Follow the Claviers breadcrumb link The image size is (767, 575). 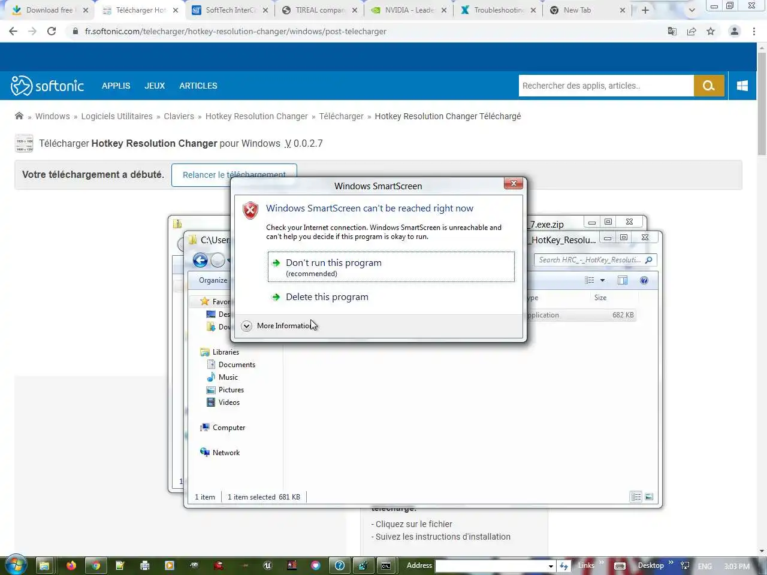tap(179, 116)
